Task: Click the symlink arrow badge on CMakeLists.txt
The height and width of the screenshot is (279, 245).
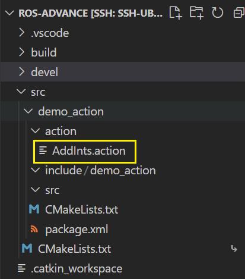Action: [x=234, y=249]
